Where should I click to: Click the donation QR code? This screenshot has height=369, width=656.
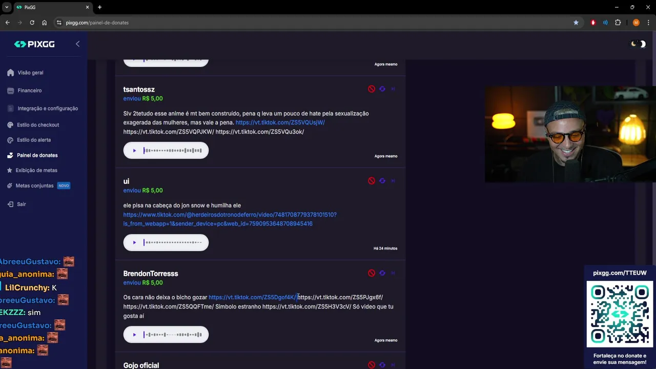point(620,314)
